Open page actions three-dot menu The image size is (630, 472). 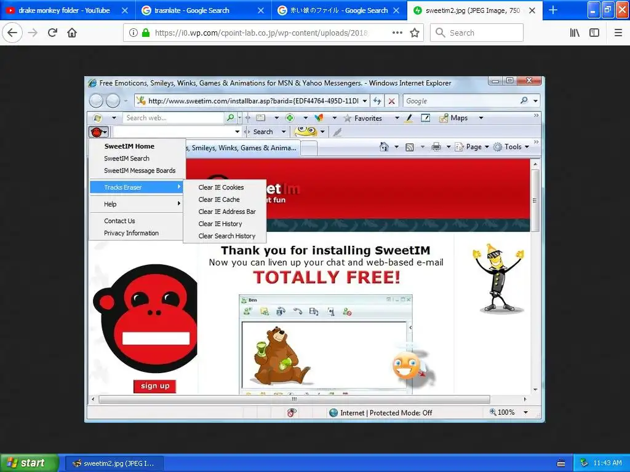point(397,33)
